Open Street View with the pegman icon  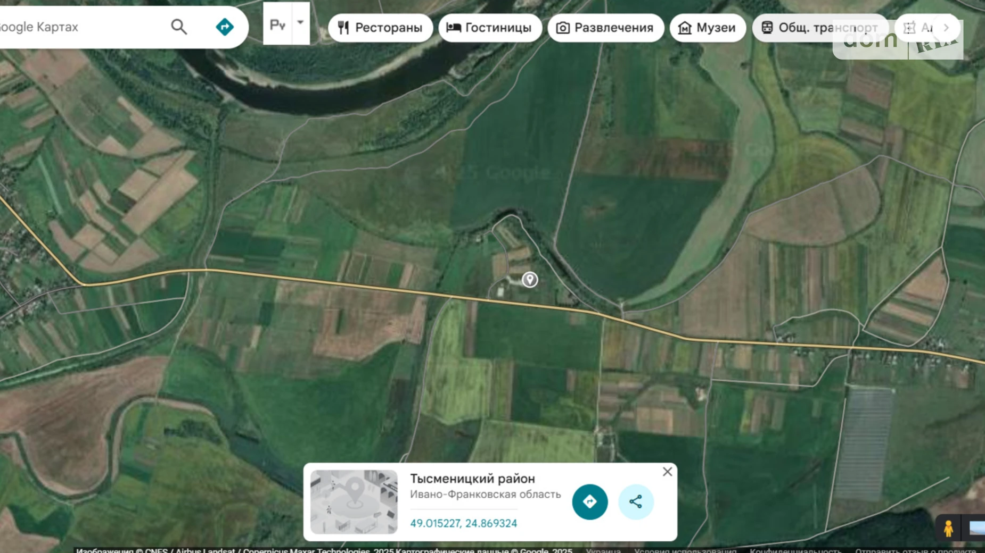pos(948,529)
